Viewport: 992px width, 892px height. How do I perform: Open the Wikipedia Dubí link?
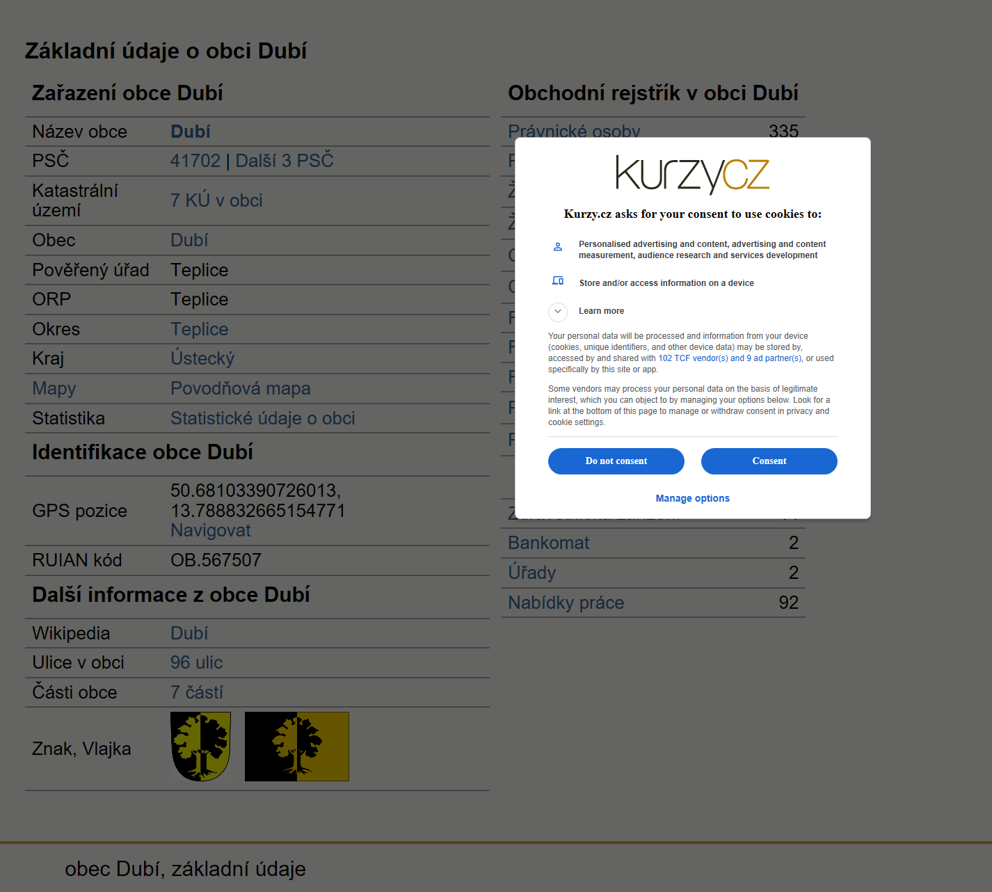pyautogui.click(x=189, y=633)
